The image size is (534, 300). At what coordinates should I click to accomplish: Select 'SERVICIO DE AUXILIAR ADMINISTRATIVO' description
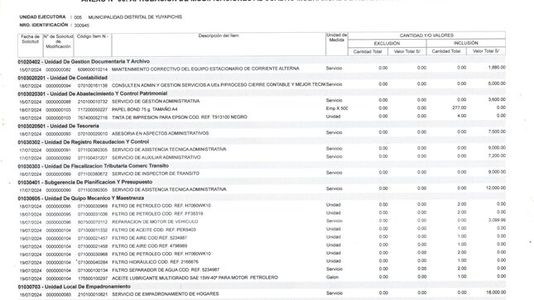(x=156, y=158)
